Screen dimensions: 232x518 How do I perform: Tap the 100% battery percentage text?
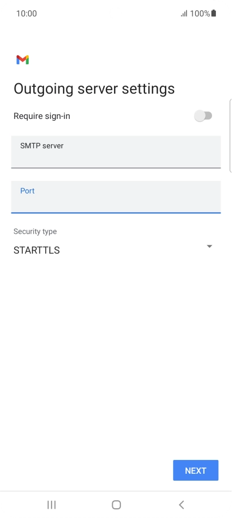[200, 14]
